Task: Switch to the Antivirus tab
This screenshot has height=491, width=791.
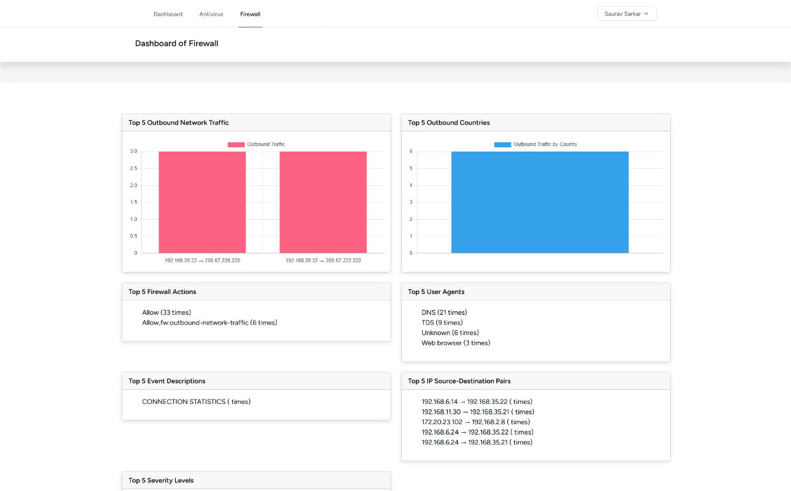Action: (x=211, y=14)
